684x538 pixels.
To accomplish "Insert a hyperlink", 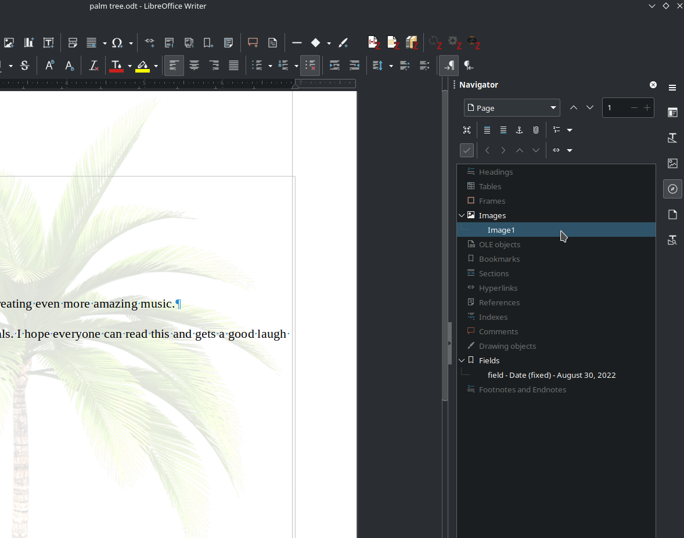I will click(x=149, y=42).
